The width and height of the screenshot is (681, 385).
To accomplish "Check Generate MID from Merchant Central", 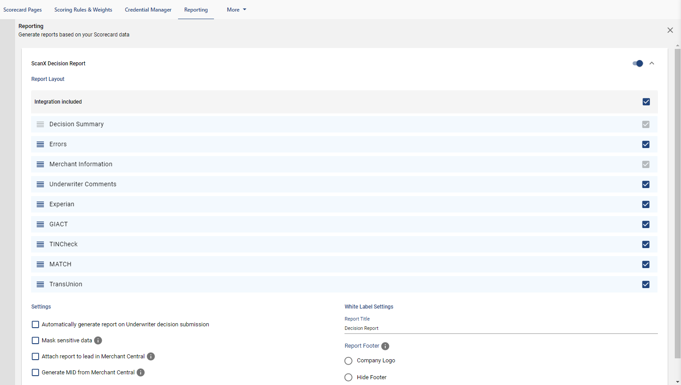I will [36, 373].
